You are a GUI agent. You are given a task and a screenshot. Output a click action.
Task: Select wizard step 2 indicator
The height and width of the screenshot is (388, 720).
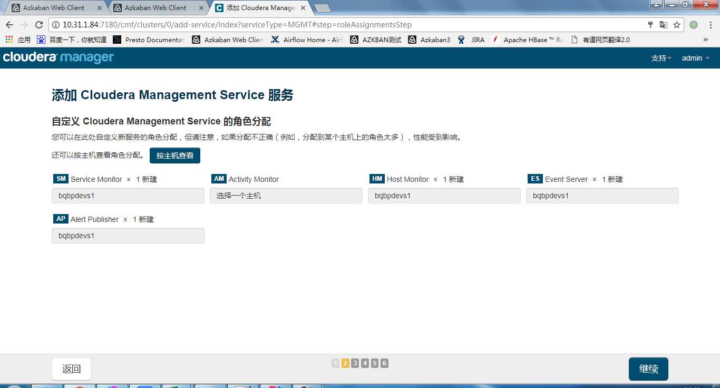[x=346, y=363]
